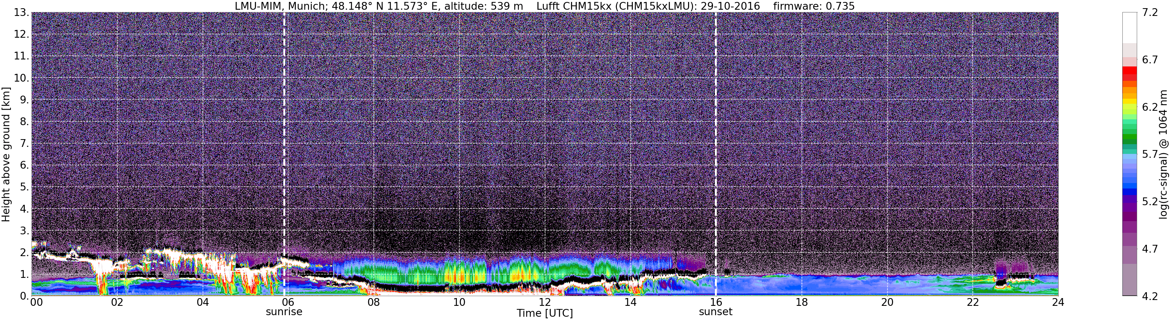Click the 22 tick label on time axis

pos(973,302)
